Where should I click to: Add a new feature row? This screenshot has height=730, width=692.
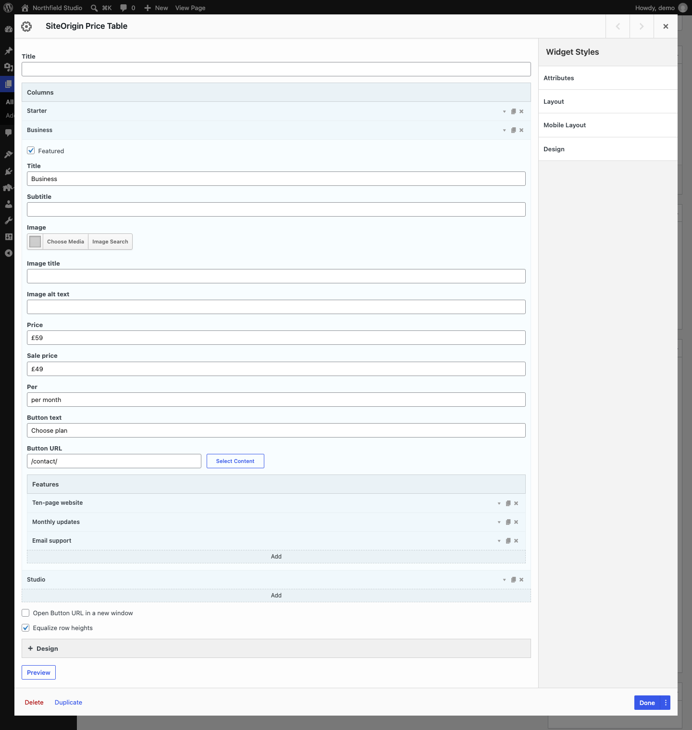pos(276,557)
